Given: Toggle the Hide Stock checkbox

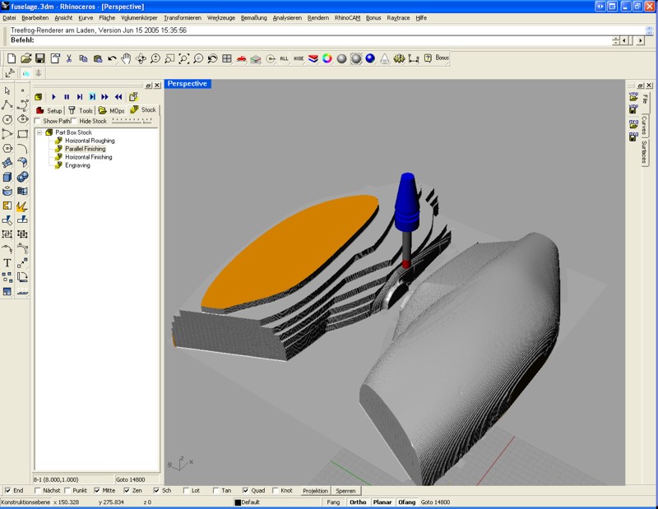Looking at the screenshot, I should tap(74, 121).
